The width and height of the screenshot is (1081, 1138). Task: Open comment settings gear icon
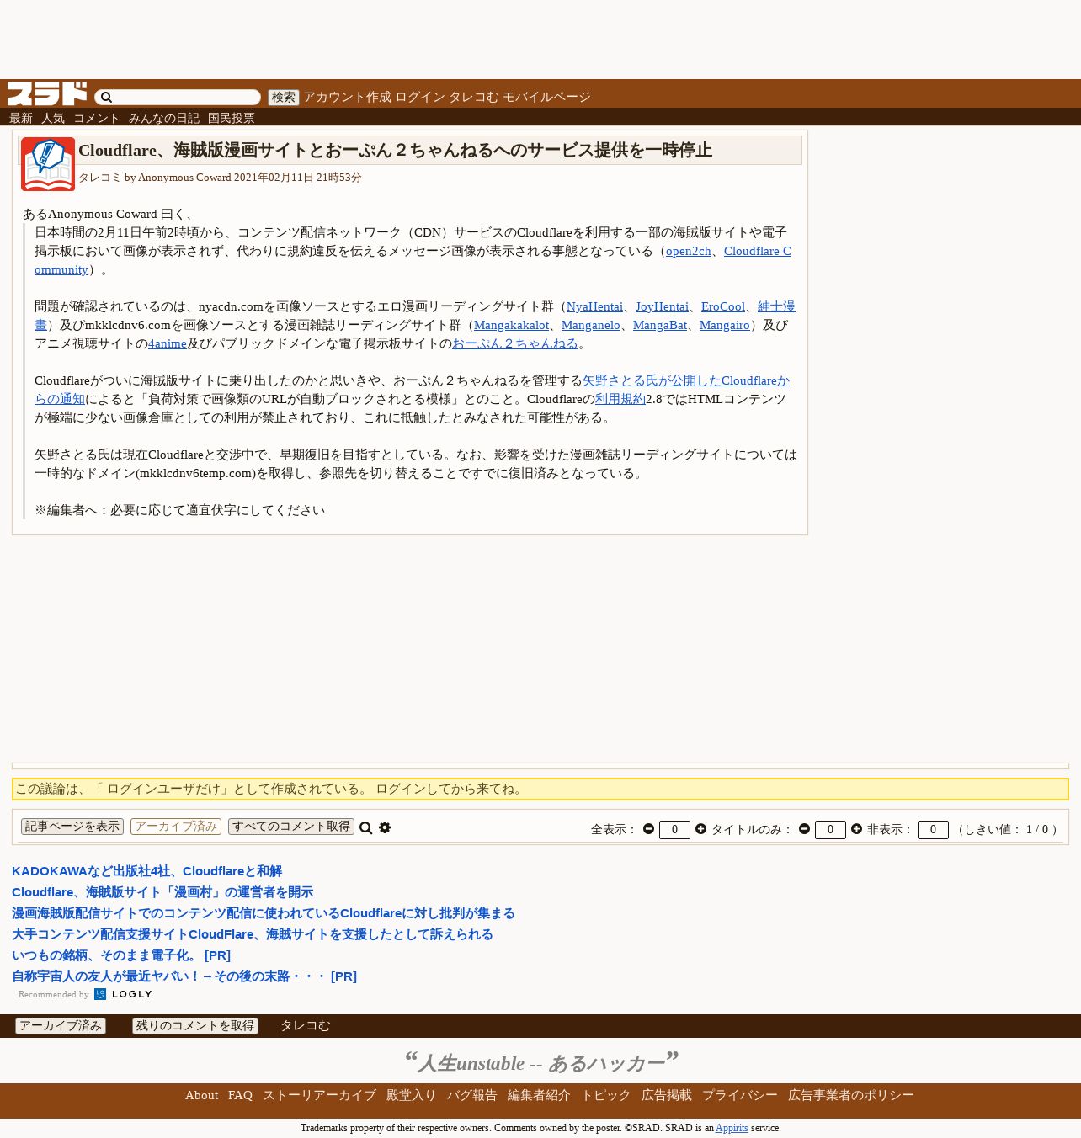point(385,827)
